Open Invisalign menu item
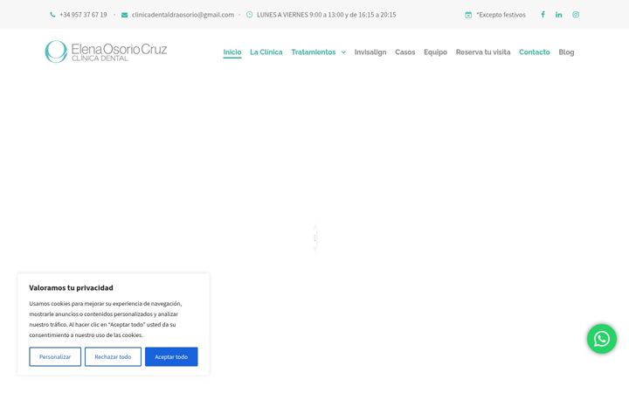The width and height of the screenshot is (629, 393). [370, 52]
